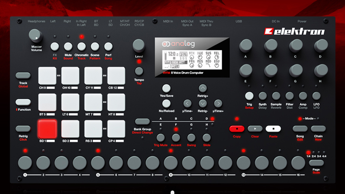Screen dimensions: 345x194
Task: Tap the OH 10 drum pad
Action: pyautogui.click(x=70, y=75)
